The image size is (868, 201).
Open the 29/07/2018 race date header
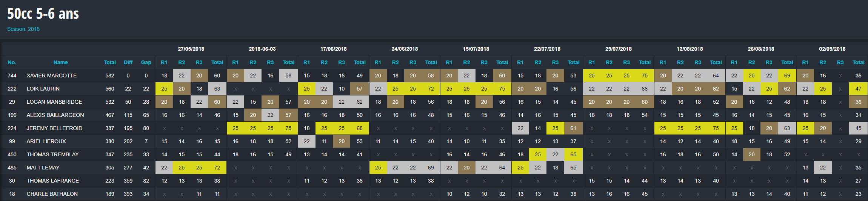[619, 49]
